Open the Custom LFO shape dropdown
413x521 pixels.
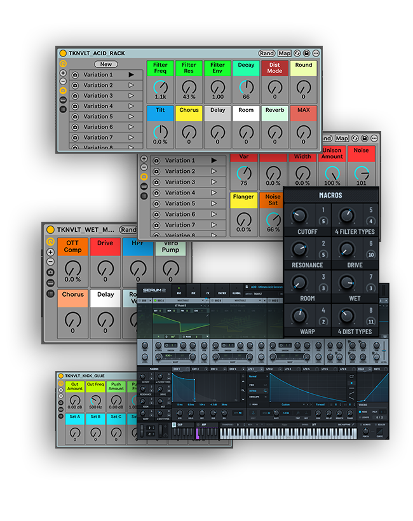[288, 404]
